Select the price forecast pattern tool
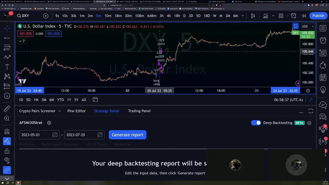Viewport: 329px width, 185px height. pyautogui.click(x=7, y=57)
